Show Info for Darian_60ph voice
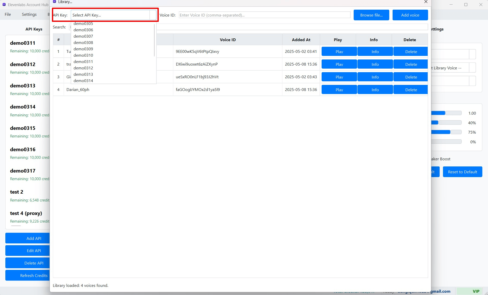 pos(375,90)
